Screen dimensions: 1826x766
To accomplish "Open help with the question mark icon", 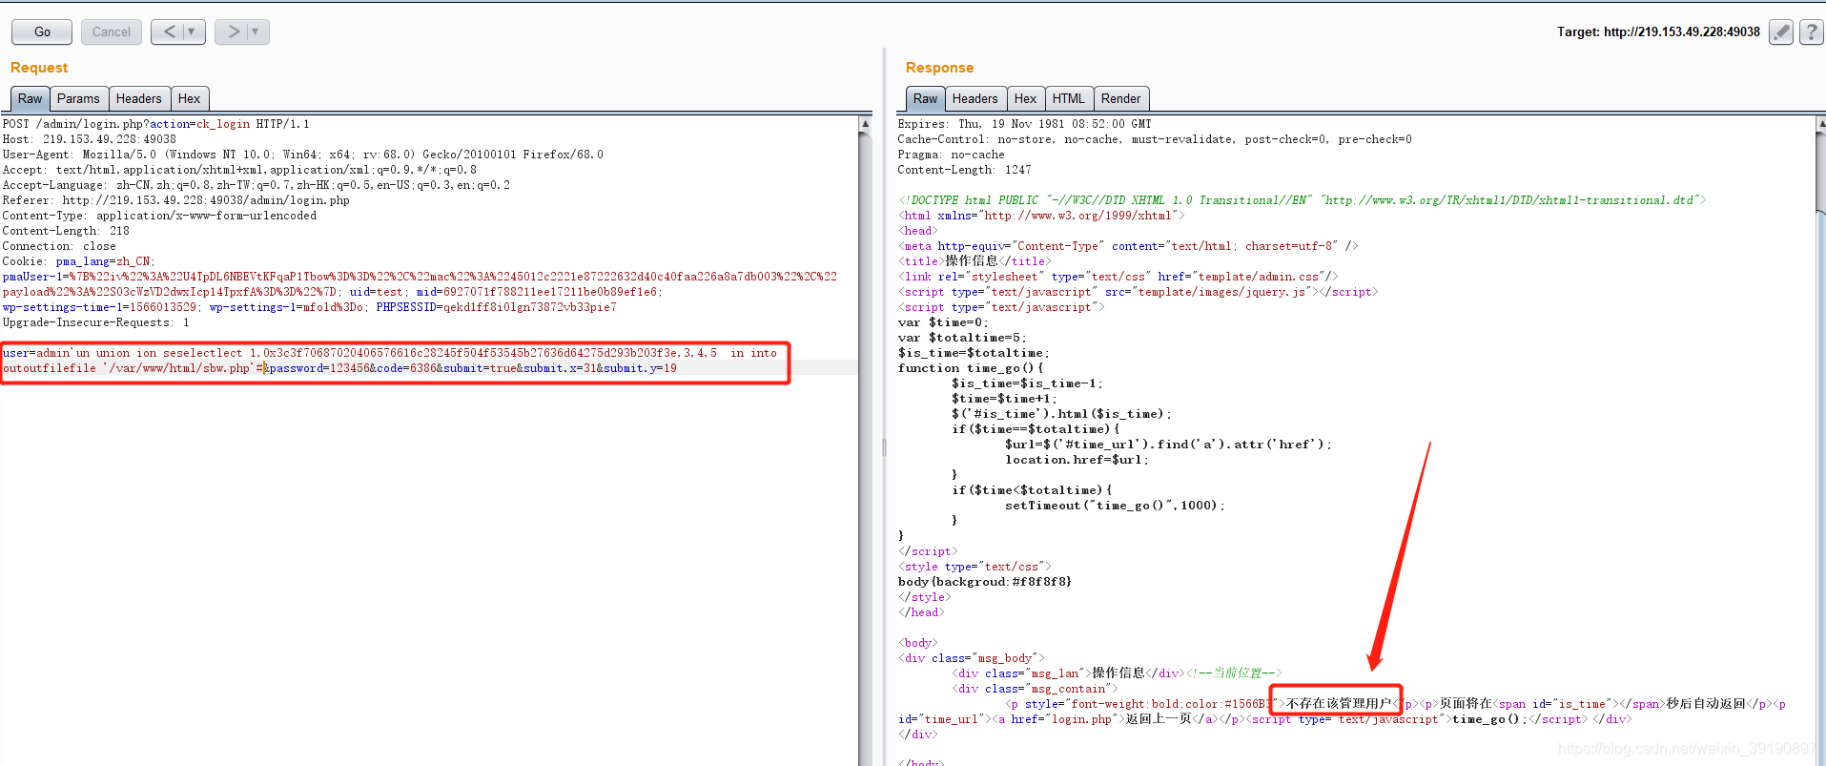I will (1811, 31).
